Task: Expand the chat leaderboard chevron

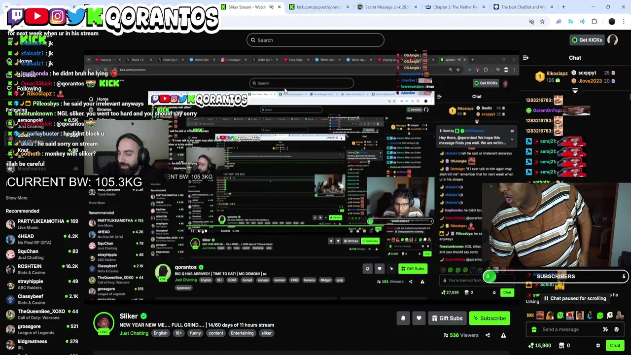Action: pyautogui.click(x=575, y=91)
